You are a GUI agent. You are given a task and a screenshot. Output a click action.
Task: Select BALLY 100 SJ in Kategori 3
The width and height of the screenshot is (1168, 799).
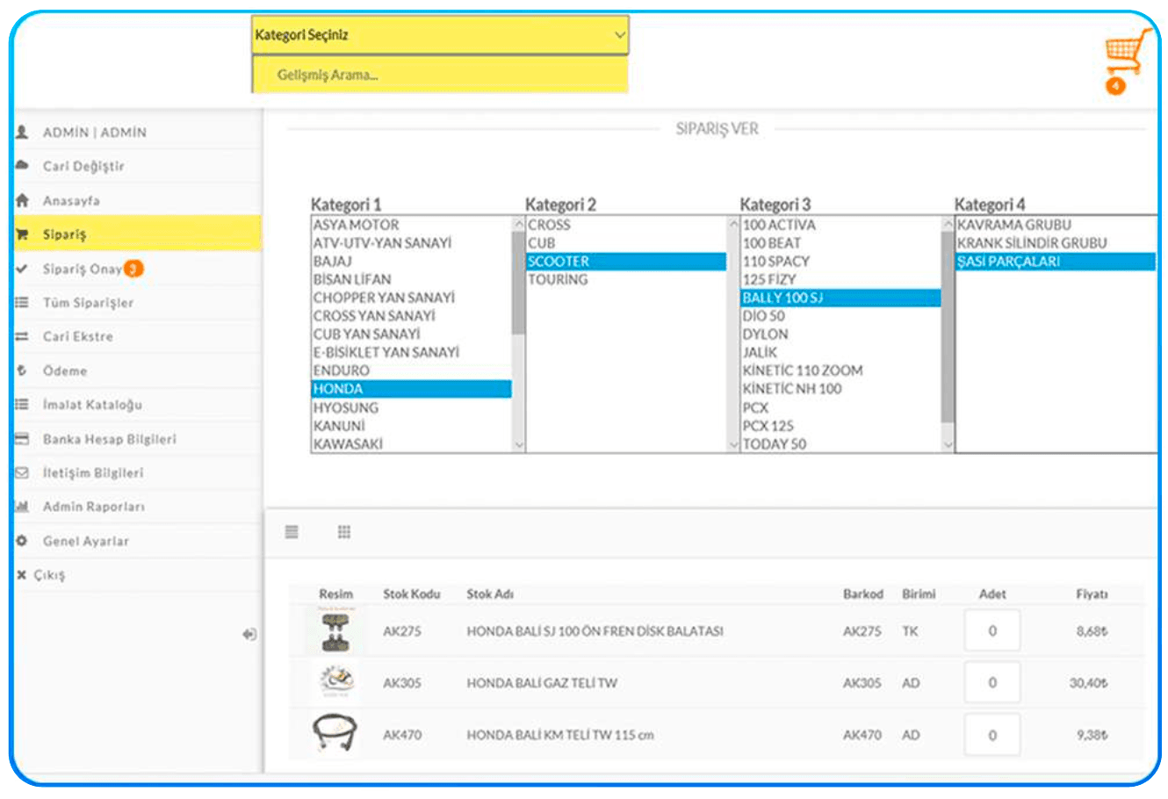pyautogui.click(x=840, y=298)
